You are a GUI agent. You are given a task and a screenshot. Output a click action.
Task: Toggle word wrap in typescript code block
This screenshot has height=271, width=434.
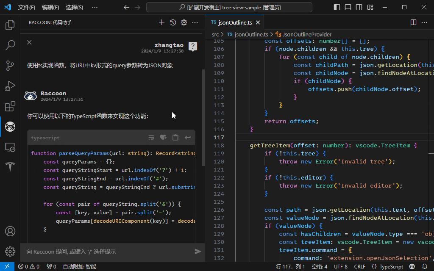point(151,138)
